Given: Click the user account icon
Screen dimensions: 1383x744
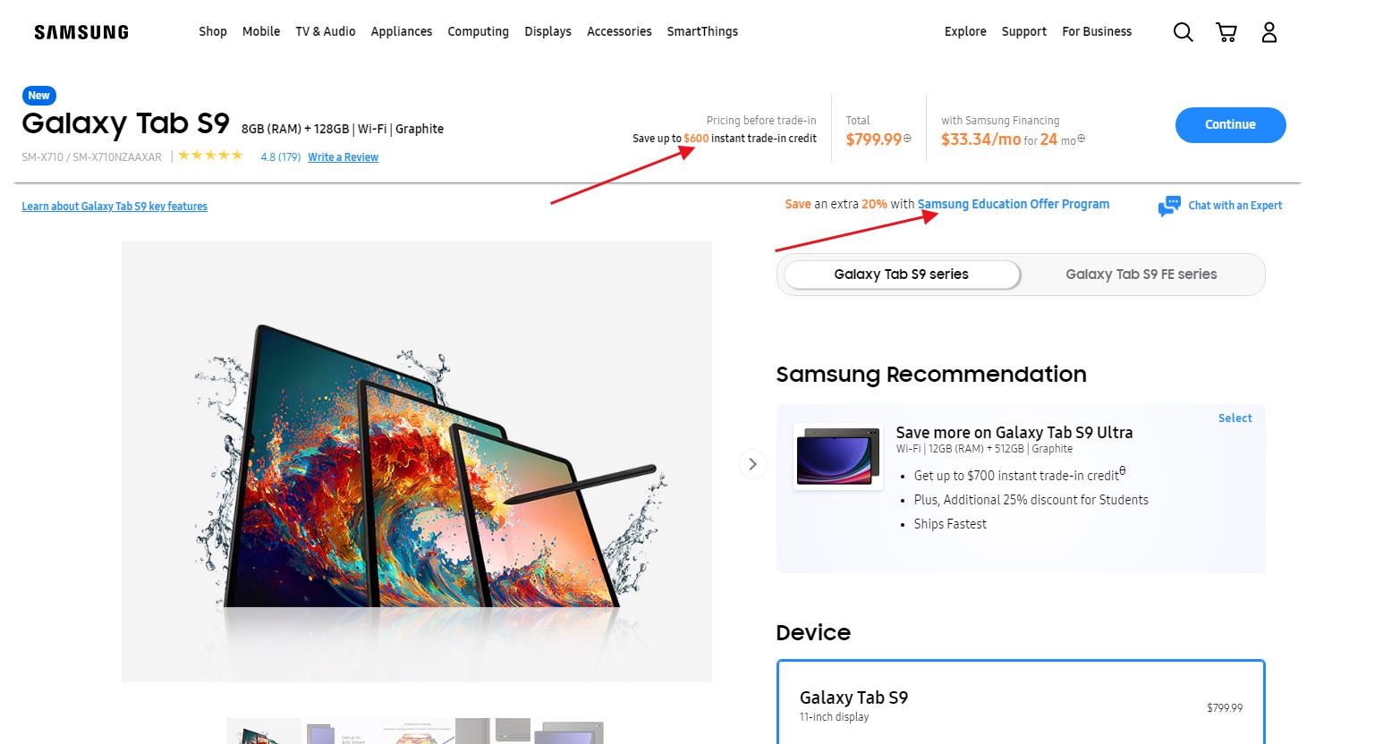Looking at the screenshot, I should [x=1268, y=32].
